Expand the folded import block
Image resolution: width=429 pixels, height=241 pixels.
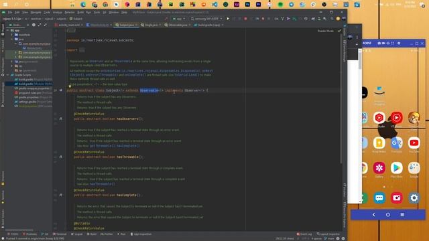pyautogui.click(x=82, y=50)
